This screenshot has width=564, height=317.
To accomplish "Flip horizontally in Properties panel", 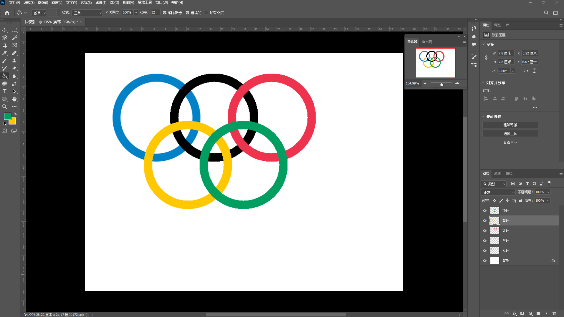I will coord(526,71).
